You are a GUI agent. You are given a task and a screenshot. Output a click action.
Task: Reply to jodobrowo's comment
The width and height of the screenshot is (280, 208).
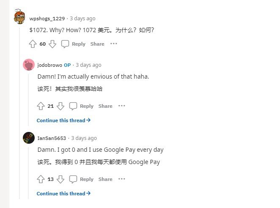click(x=82, y=106)
